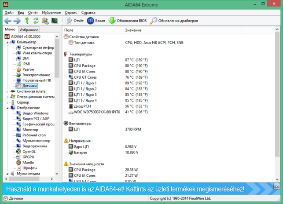Click the sensor list scroll down arrow
Image resolution: width=283 pixels, height=204 pixels.
(x=277, y=179)
